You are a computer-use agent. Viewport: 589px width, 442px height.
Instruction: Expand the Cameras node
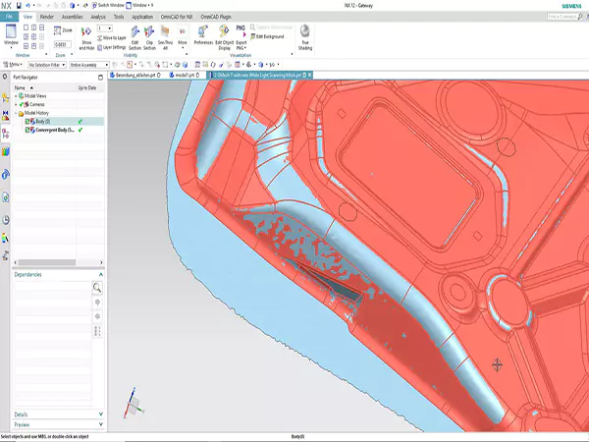[16, 104]
